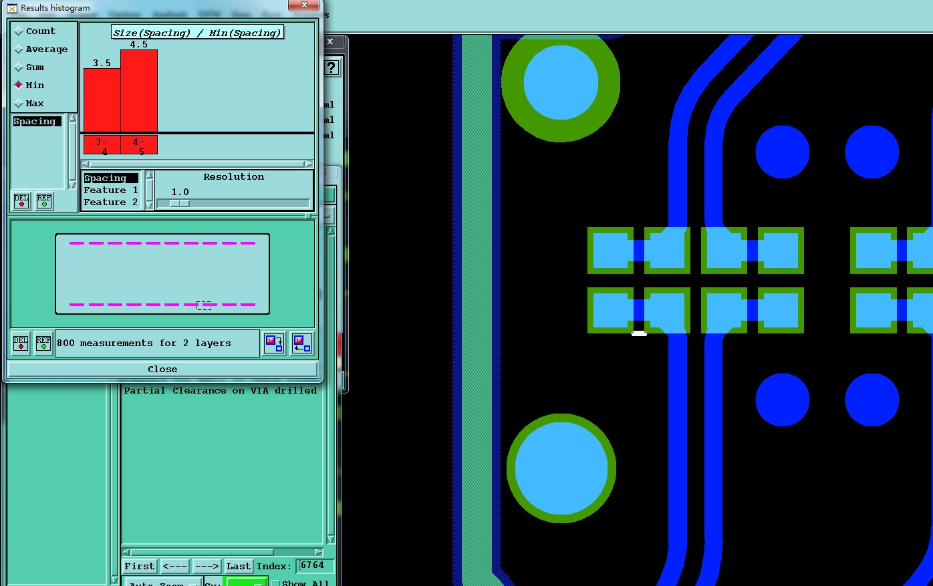Click the 800 measurements for 2 layers text
The image size is (933, 586).
[x=144, y=343]
